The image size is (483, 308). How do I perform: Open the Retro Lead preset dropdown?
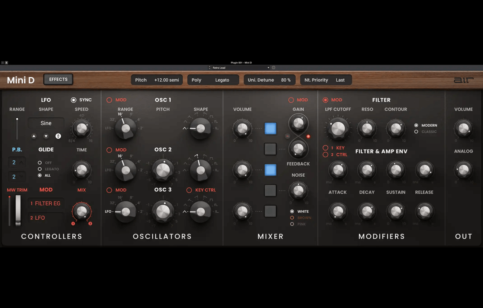click(241, 68)
